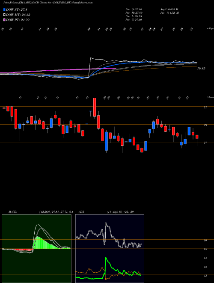Click the 16 axis label beside ADX chart
214x283 pixels.
[205, 240]
